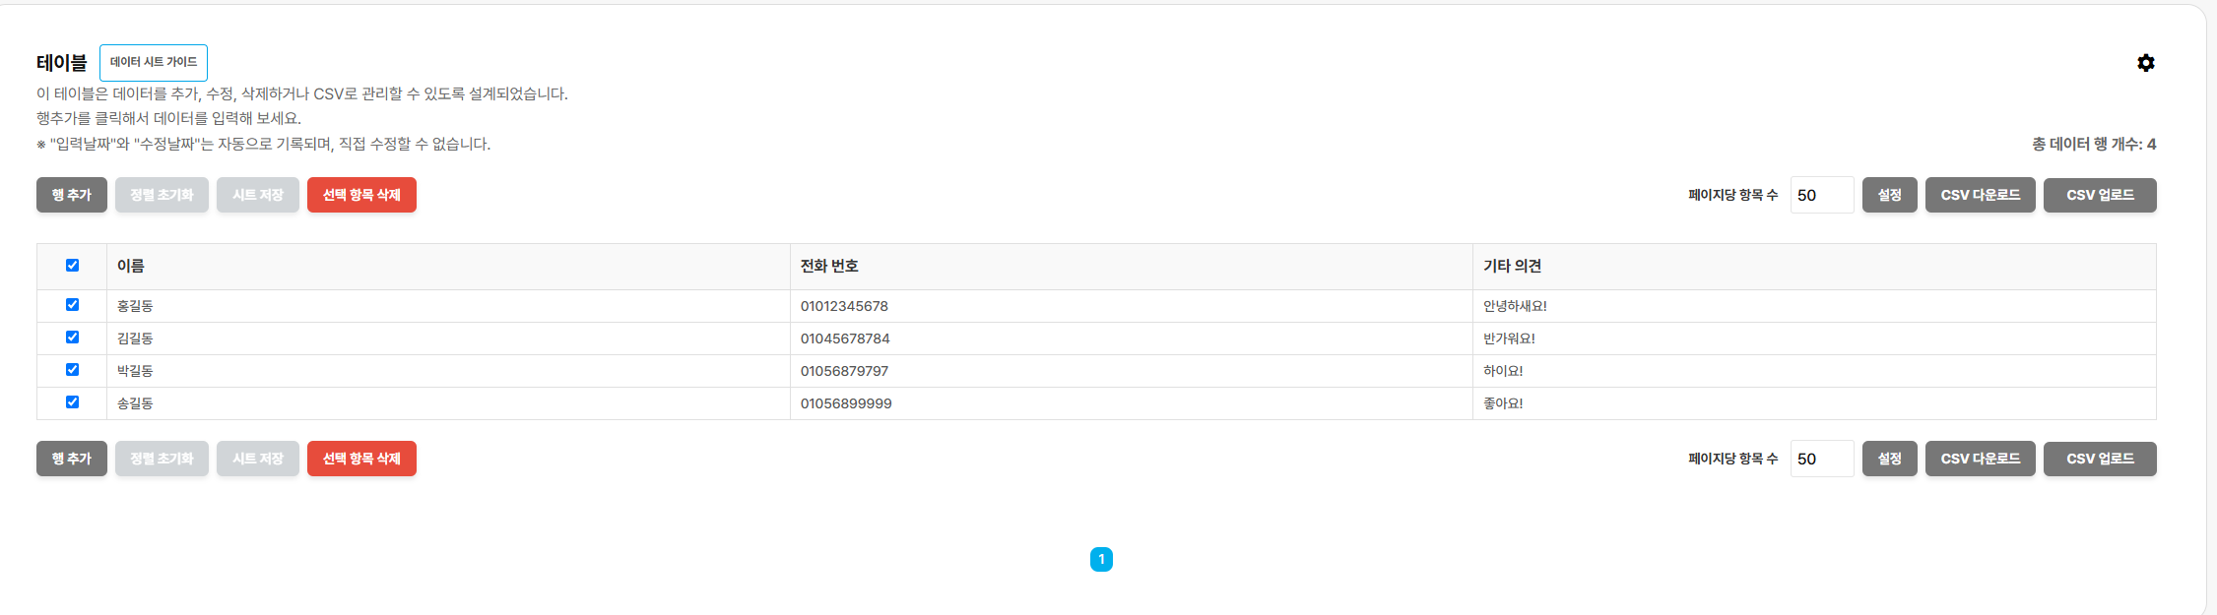Click the bottom 시트 저장 button
This screenshot has width=2217, height=615.
click(x=258, y=459)
